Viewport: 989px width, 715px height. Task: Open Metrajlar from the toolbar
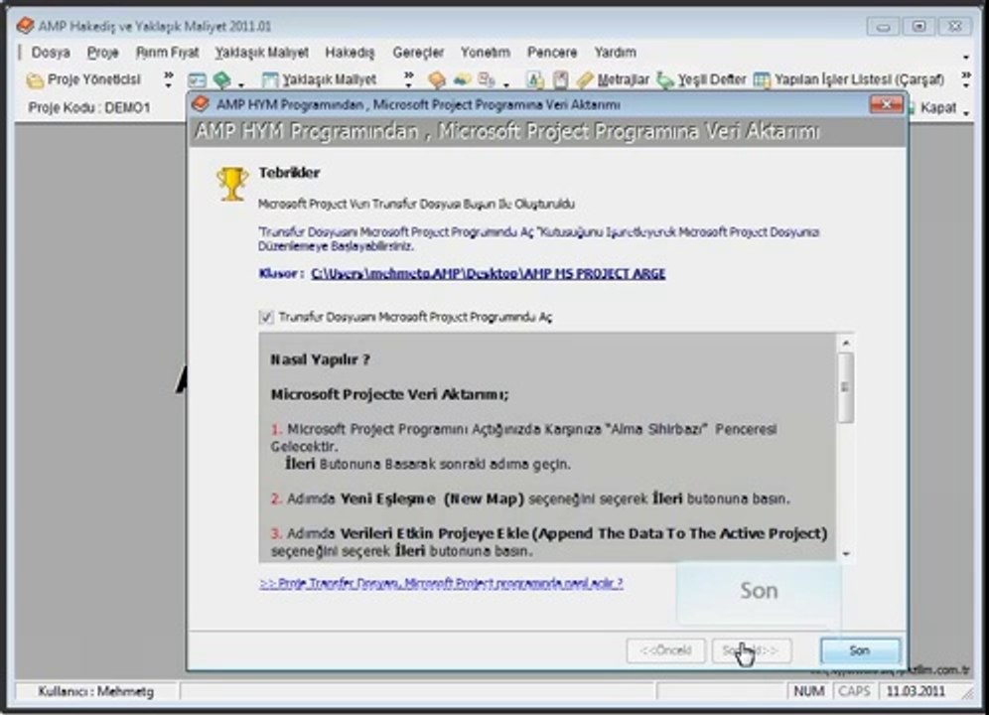[613, 79]
